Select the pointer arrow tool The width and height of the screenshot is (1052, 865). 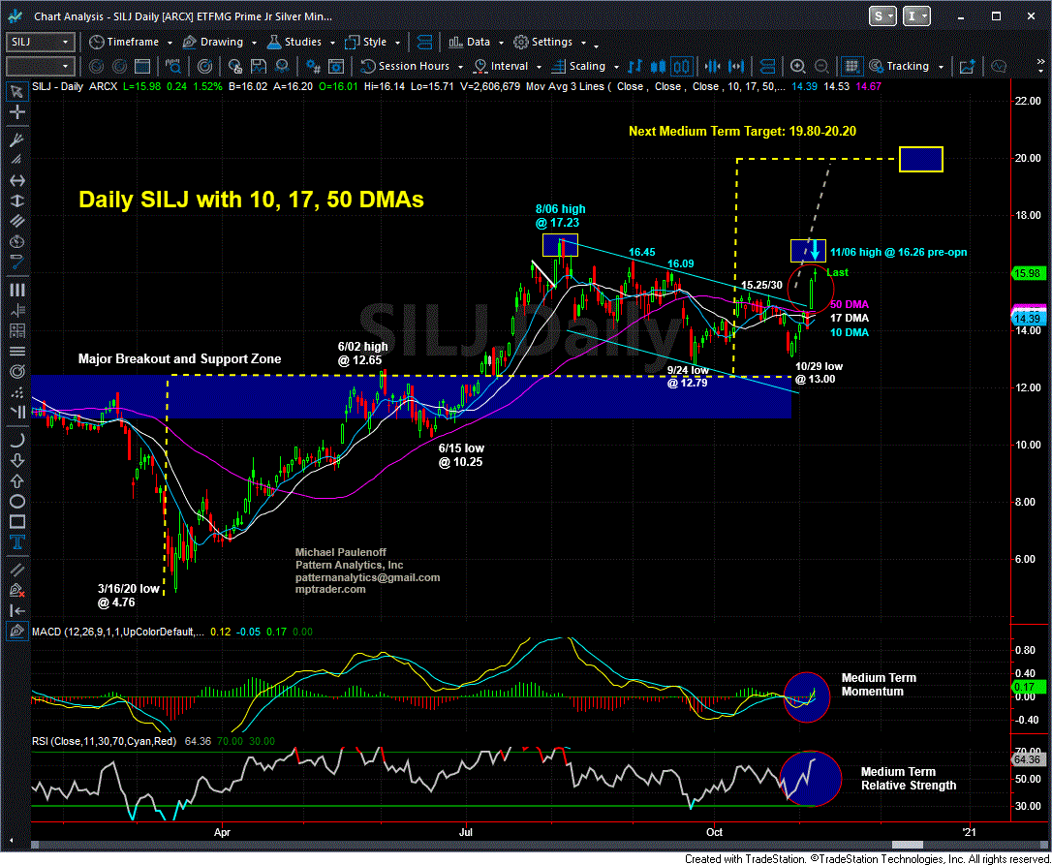(x=16, y=91)
